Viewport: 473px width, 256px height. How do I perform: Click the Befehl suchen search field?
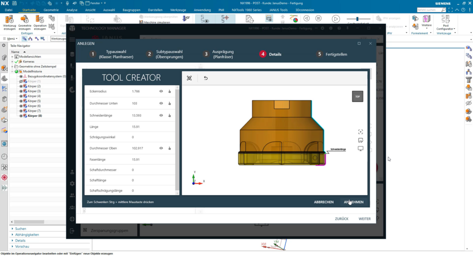(x=431, y=10)
